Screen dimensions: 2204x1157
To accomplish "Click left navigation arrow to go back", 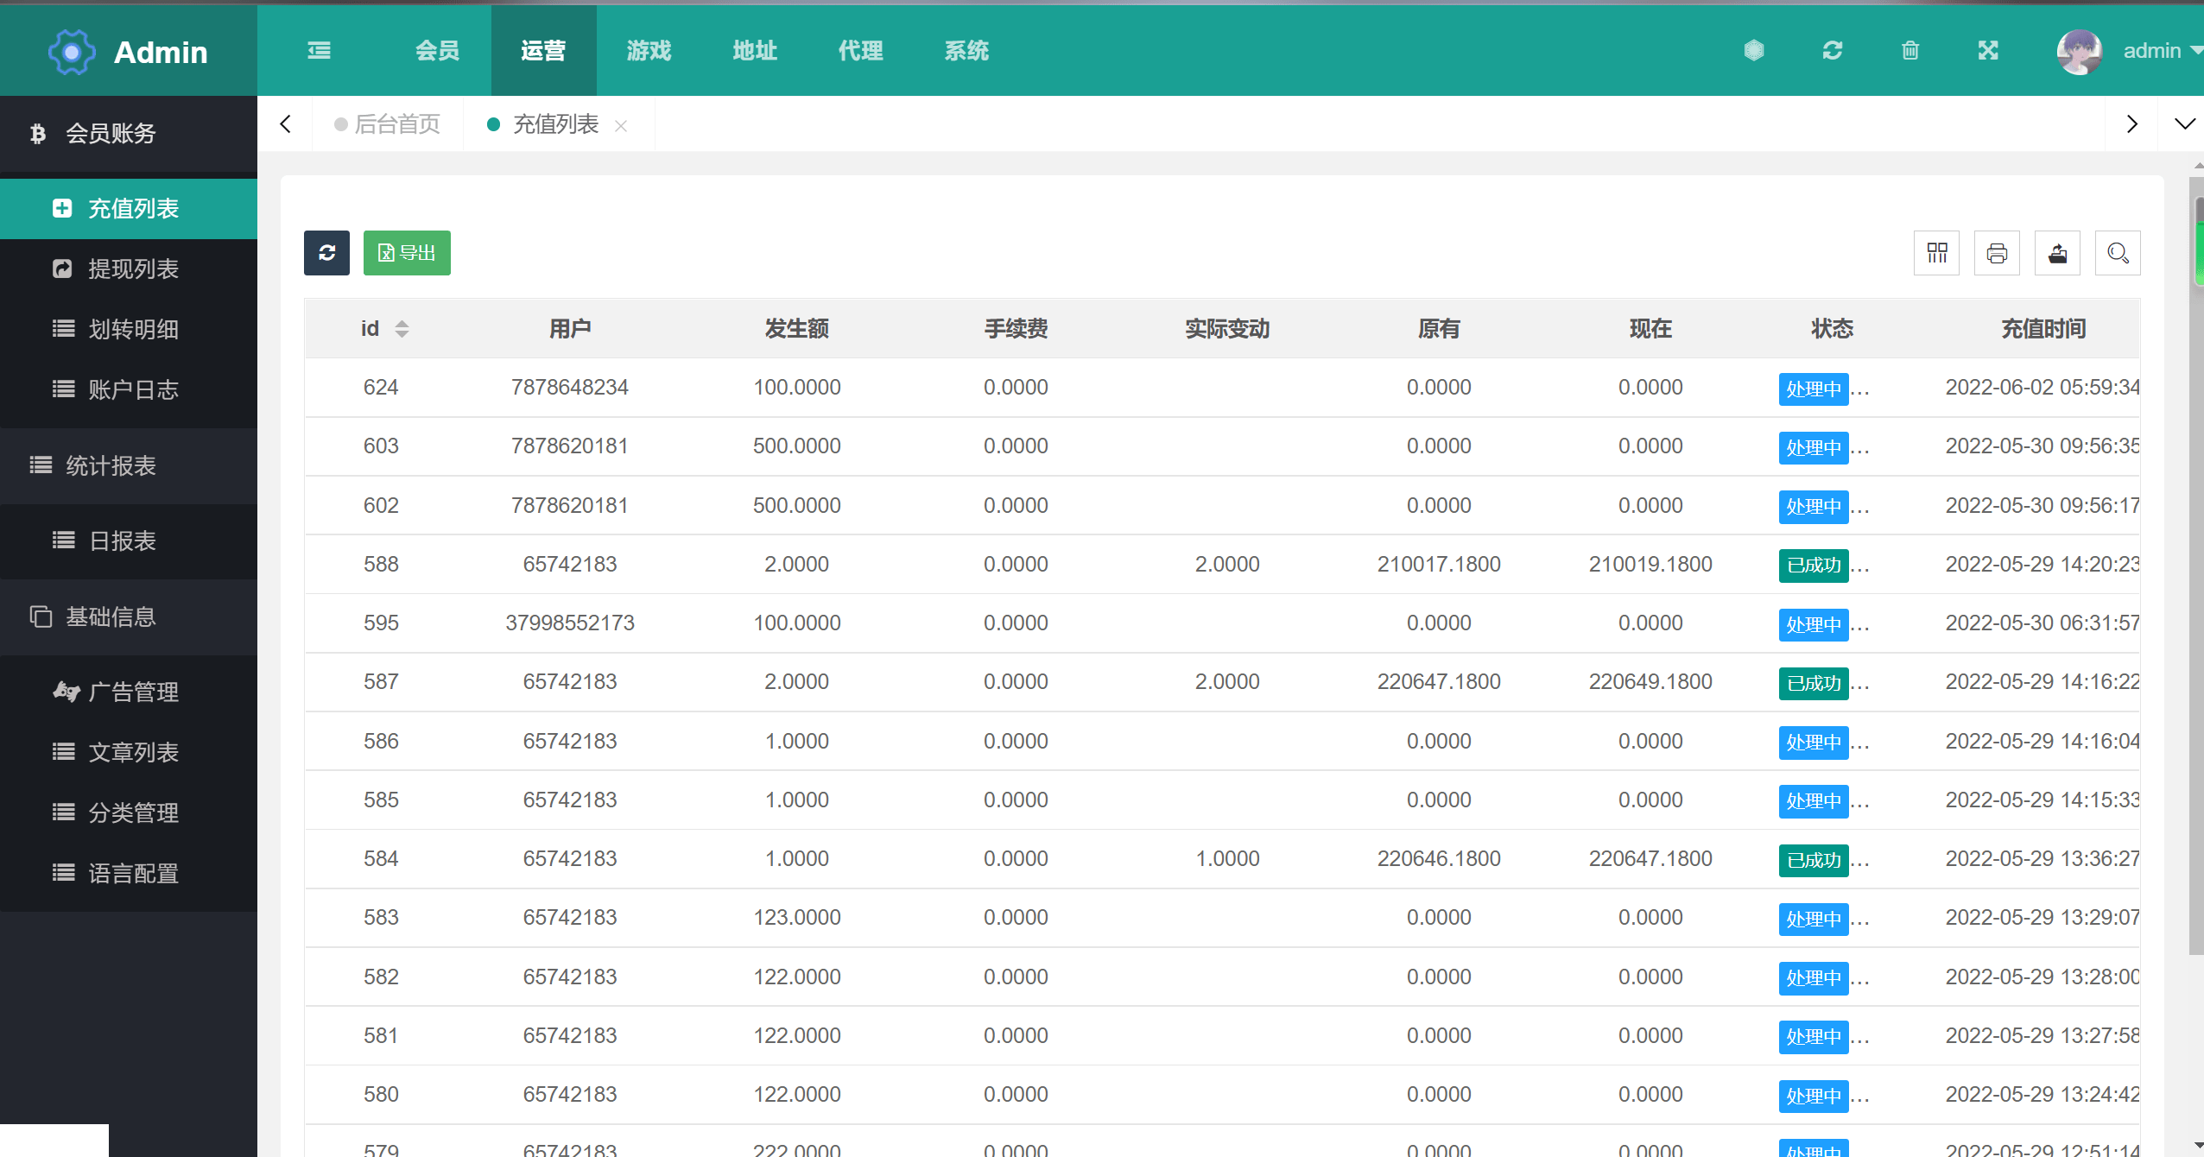I will [284, 123].
